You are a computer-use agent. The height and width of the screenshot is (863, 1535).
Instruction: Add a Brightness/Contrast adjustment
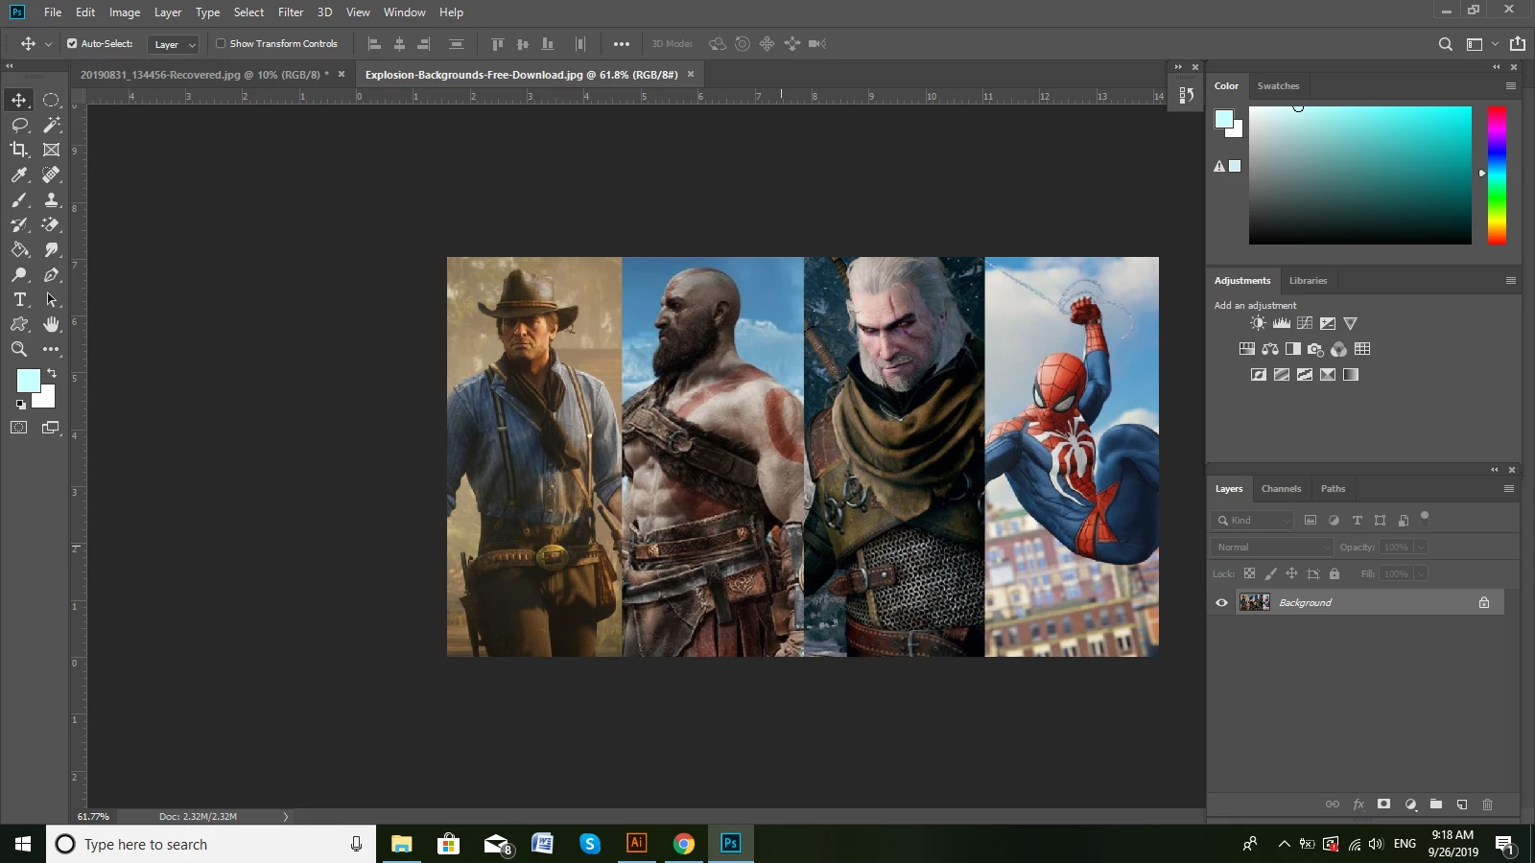1258,323
